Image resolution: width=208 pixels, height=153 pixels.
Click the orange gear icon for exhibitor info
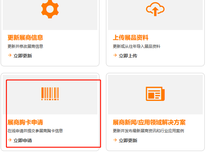(x=50, y=9)
